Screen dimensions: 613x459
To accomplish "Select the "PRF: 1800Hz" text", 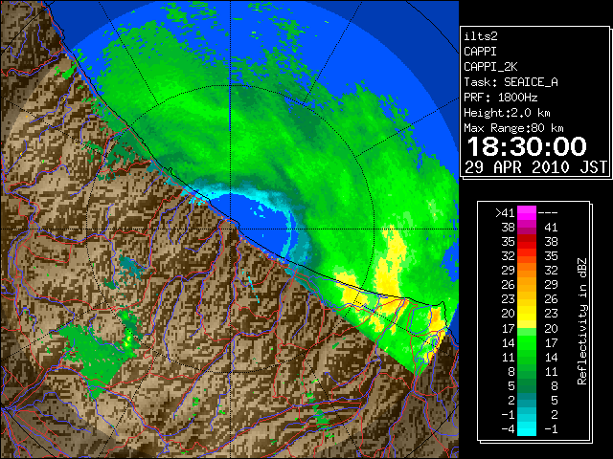I will pos(500,98).
